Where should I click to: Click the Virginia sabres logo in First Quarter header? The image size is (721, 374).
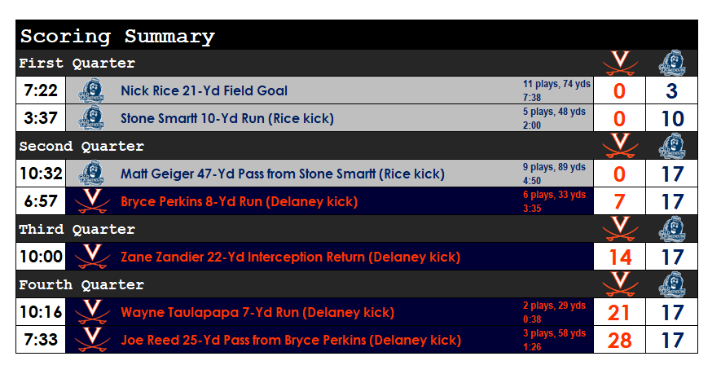[619, 63]
